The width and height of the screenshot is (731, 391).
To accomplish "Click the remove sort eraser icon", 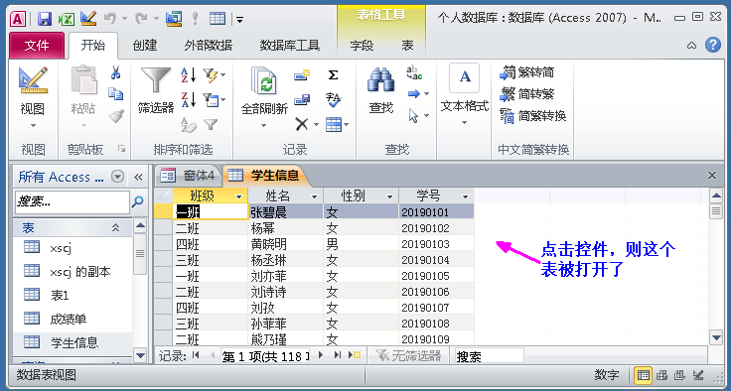I will click(189, 124).
